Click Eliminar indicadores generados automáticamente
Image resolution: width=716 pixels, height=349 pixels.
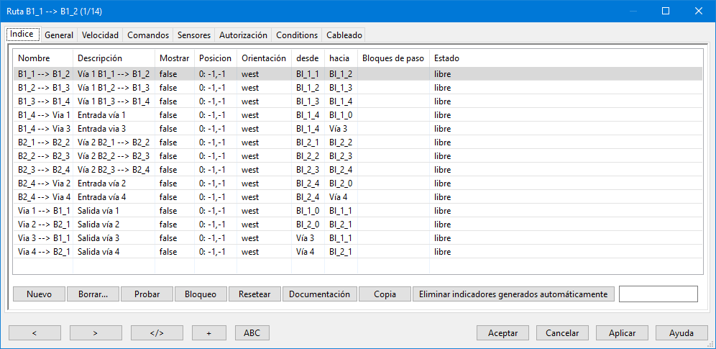[x=514, y=294]
